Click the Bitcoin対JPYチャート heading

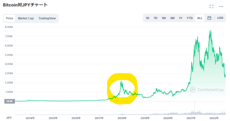point(25,5)
